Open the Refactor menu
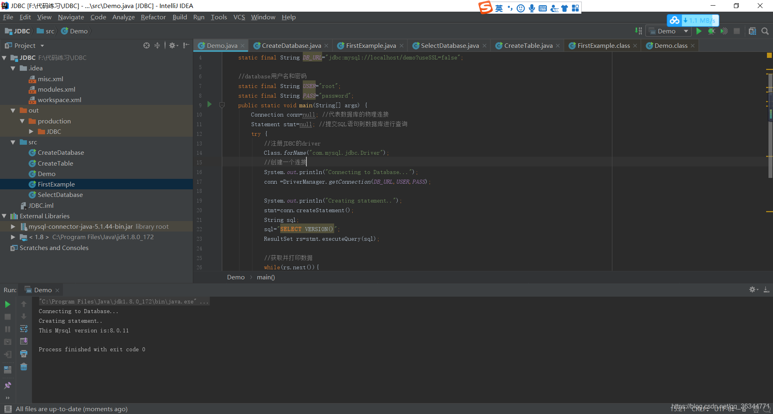This screenshot has width=773, height=414. pos(153,17)
